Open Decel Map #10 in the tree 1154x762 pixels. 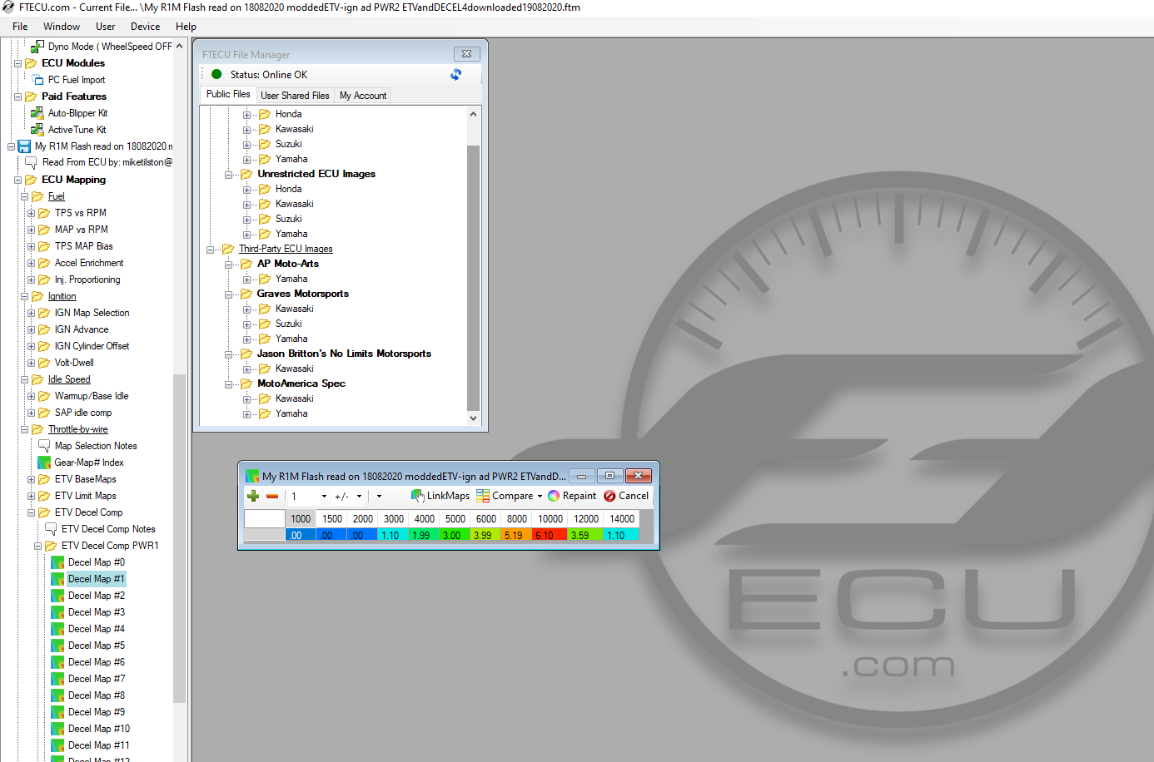point(99,729)
